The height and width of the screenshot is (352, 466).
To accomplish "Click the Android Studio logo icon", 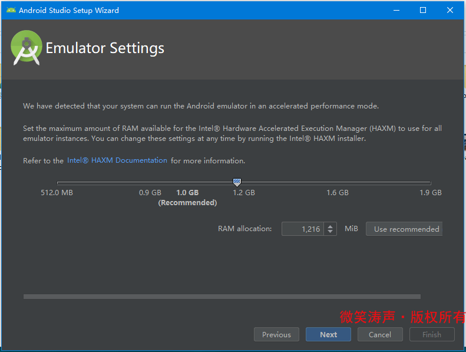I will 26,48.
